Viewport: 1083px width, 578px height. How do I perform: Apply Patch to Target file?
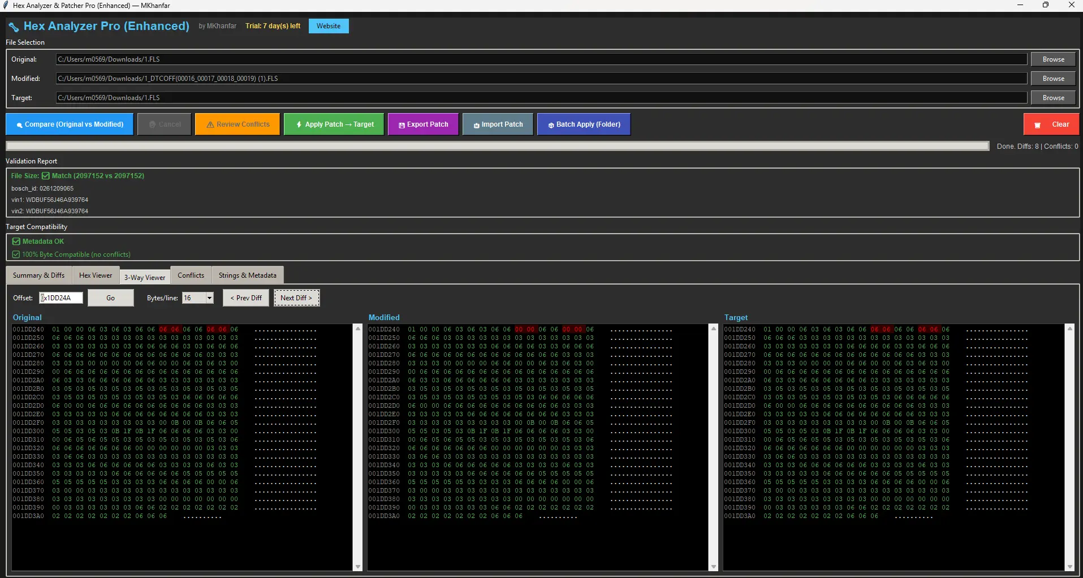334,124
